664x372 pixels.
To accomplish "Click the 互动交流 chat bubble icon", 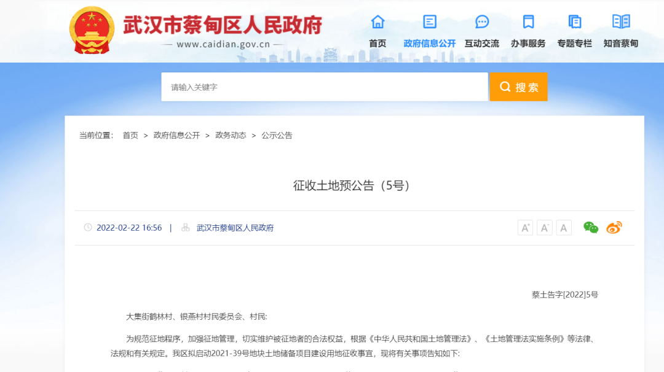I will (x=482, y=22).
